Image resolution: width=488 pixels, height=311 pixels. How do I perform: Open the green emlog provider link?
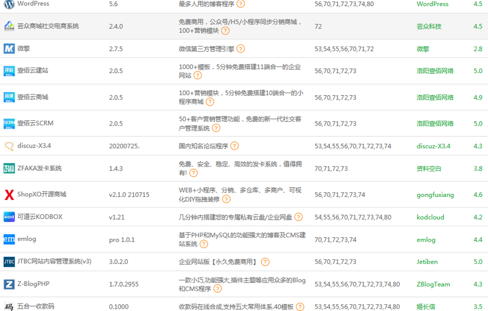(x=426, y=240)
